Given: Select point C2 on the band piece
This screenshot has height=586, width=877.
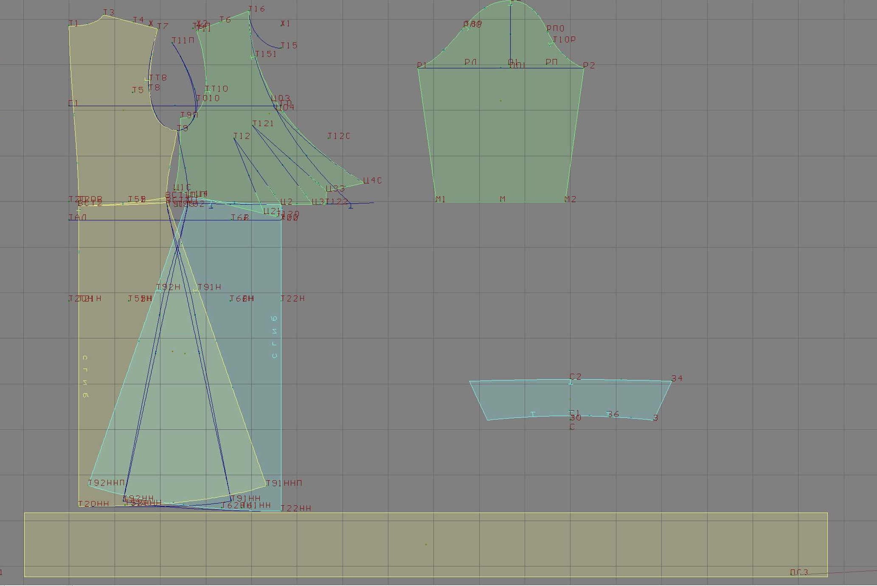Looking at the screenshot, I should pos(571,379).
